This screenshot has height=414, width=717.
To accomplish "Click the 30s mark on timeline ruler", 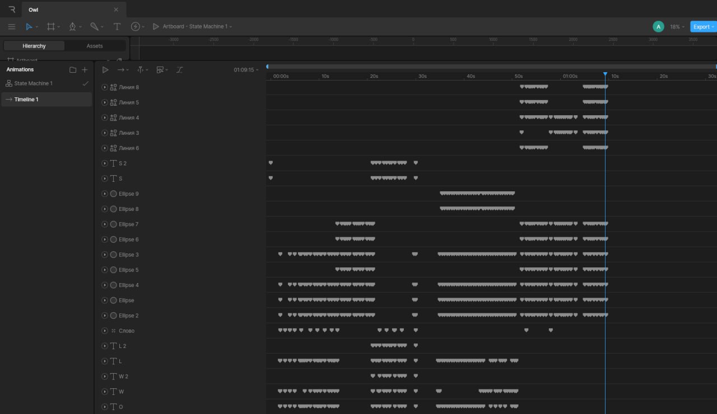I will (x=422, y=76).
